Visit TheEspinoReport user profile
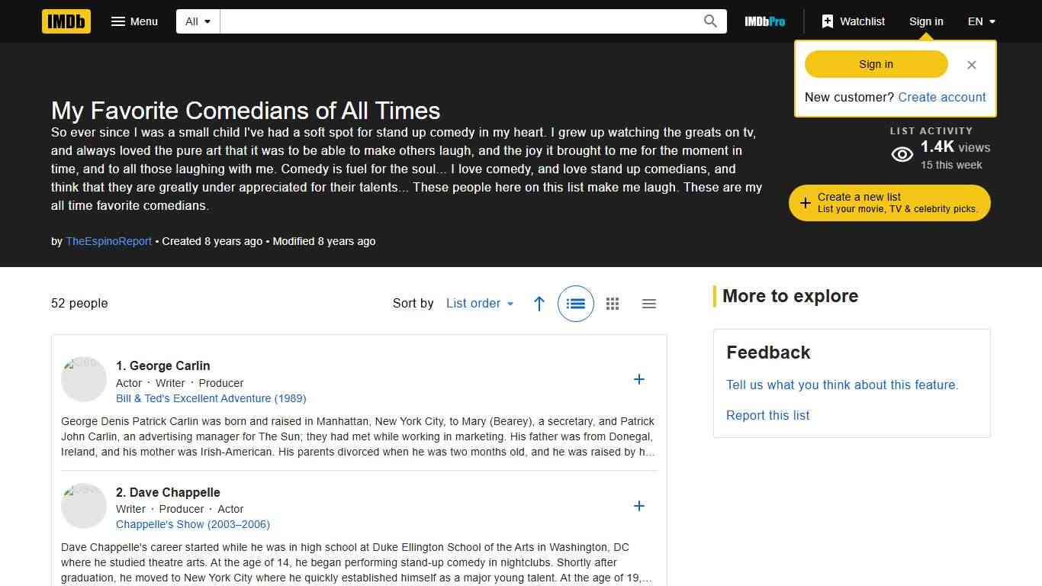 (x=108, y=241)
